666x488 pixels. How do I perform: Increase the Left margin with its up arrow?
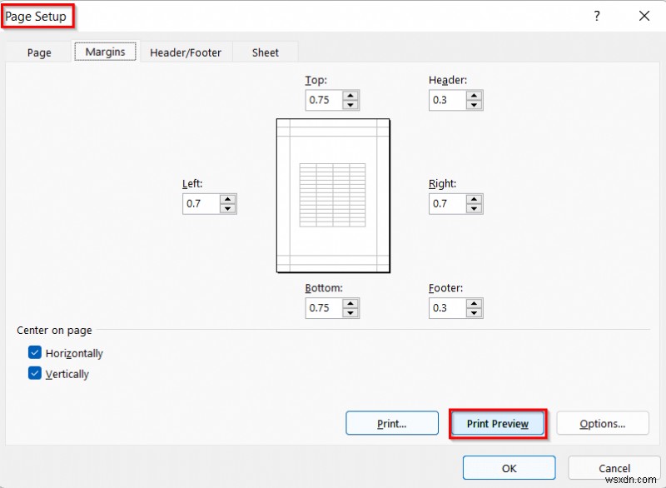228,199
